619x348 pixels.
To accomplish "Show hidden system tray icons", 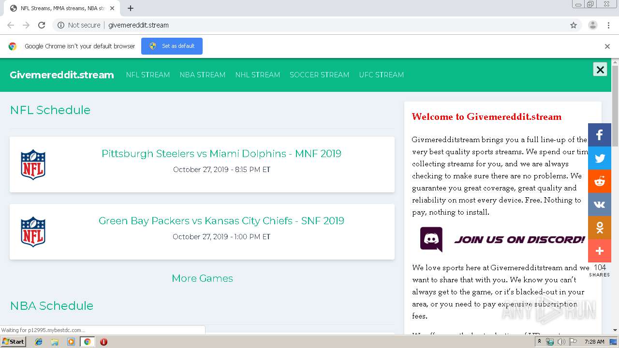I will (x=539, y=342).
